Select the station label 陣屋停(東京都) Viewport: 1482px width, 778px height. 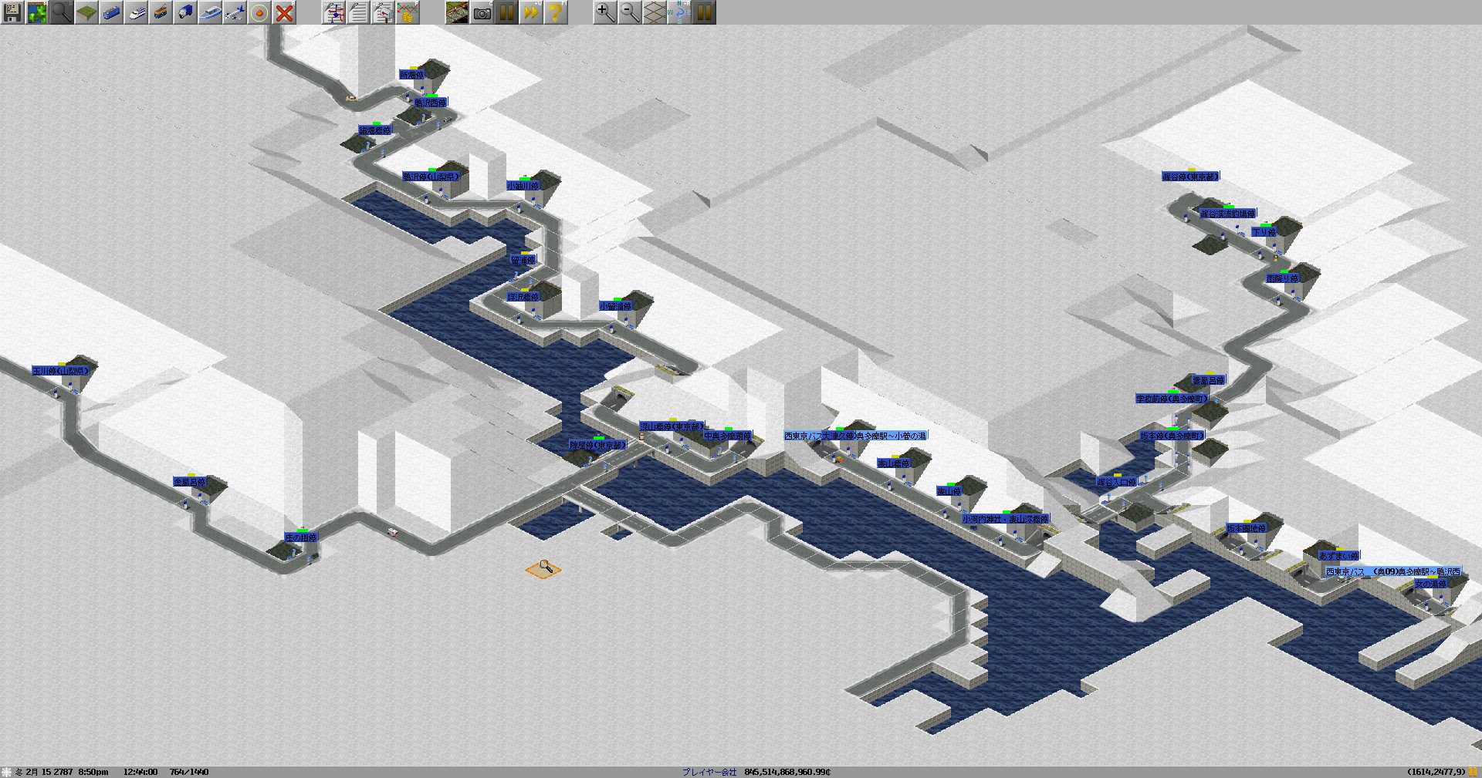coord(597,445)
